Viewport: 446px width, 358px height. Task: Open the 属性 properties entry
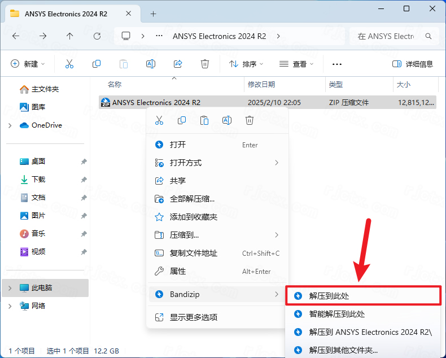pos(178,271)
